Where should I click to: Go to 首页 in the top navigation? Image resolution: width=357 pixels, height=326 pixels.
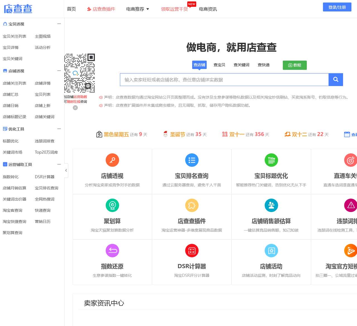click(71, 9)
